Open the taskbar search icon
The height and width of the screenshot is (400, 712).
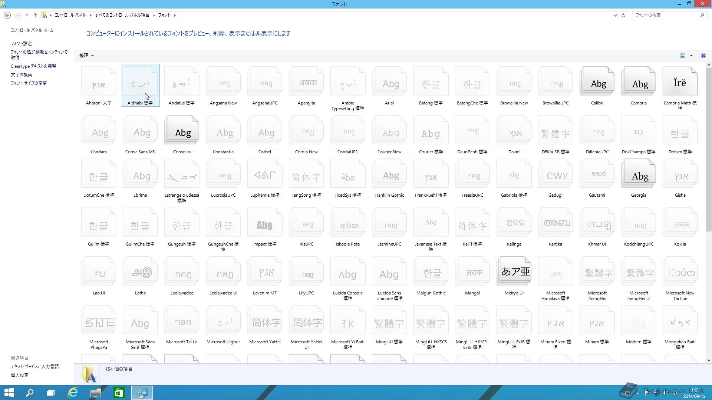click(30, 393)
